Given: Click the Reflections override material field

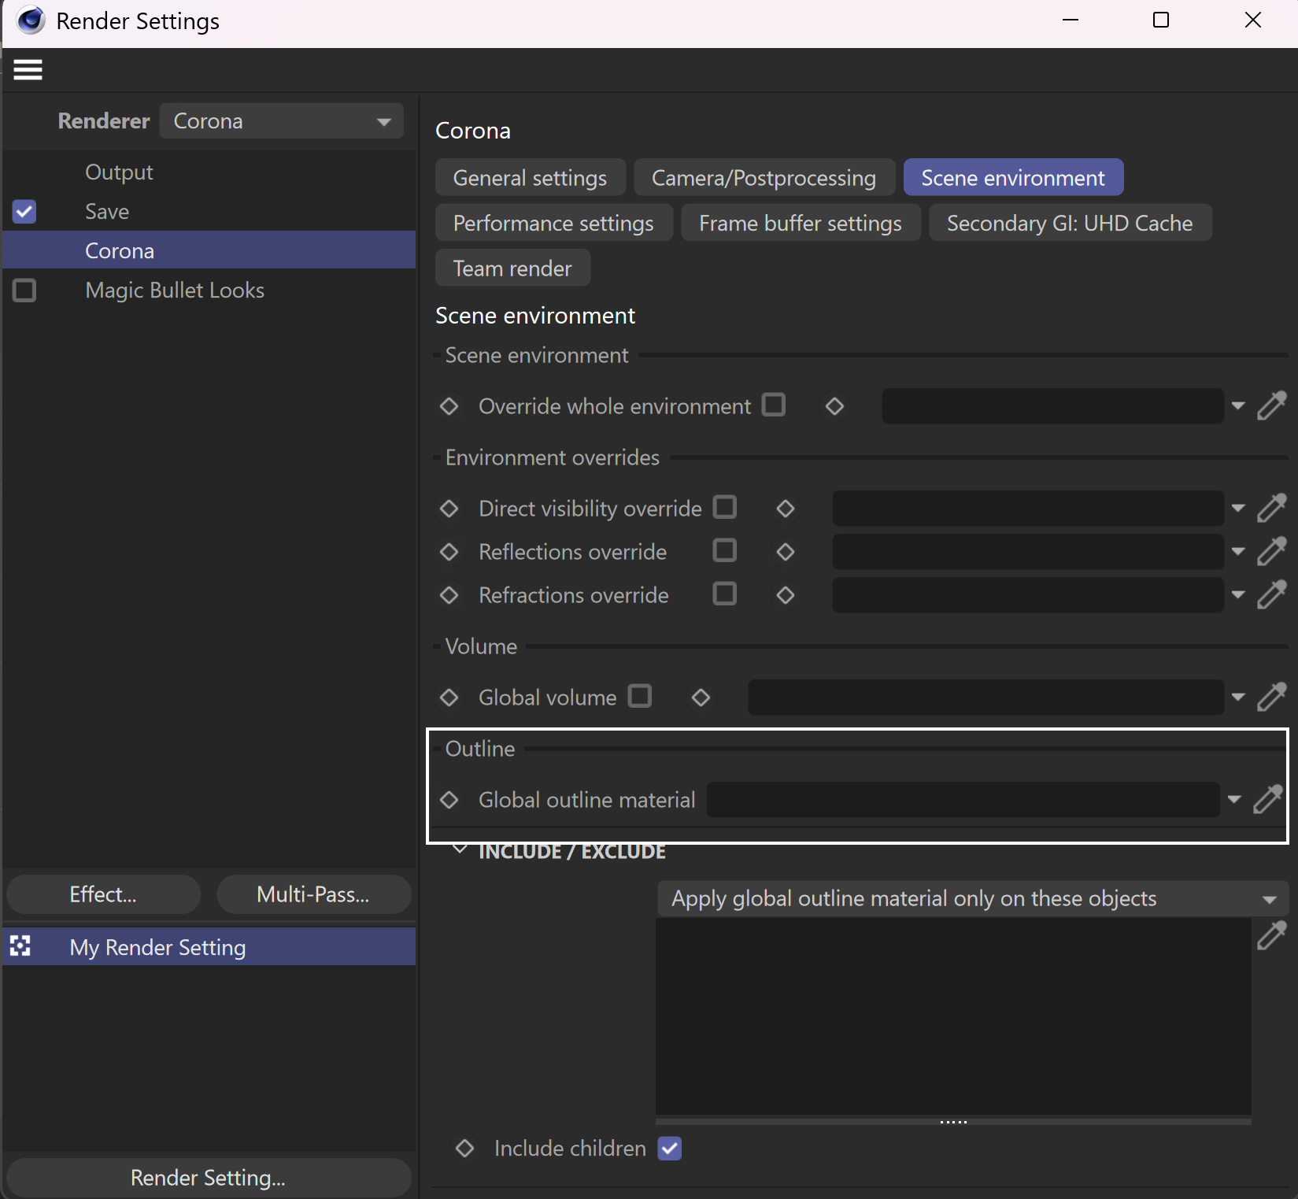Looking at the screenshot, I should point(1028,552).
